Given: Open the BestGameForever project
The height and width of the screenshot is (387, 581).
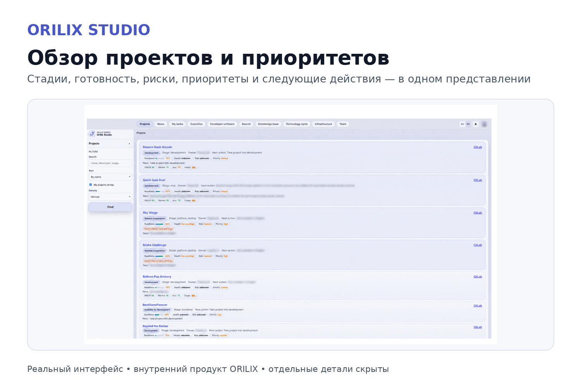Looking at the screenshot, I should [x=155, y=305].
